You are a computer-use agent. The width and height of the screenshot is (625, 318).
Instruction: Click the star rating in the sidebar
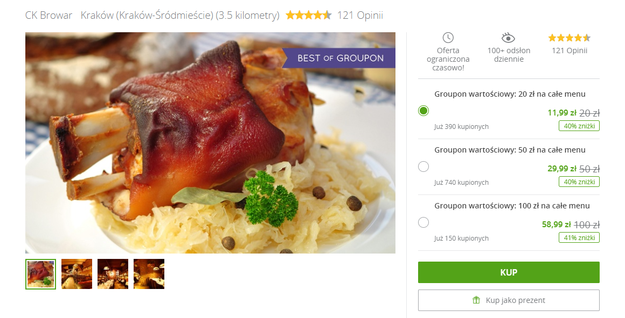click(x=569, y=38)
